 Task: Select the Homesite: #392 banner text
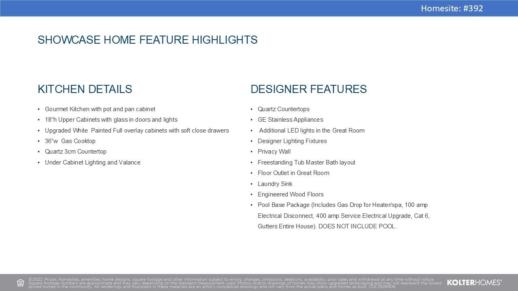click(452, 8)
